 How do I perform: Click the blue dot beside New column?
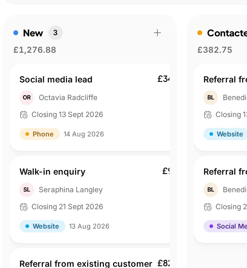[16, 33]
